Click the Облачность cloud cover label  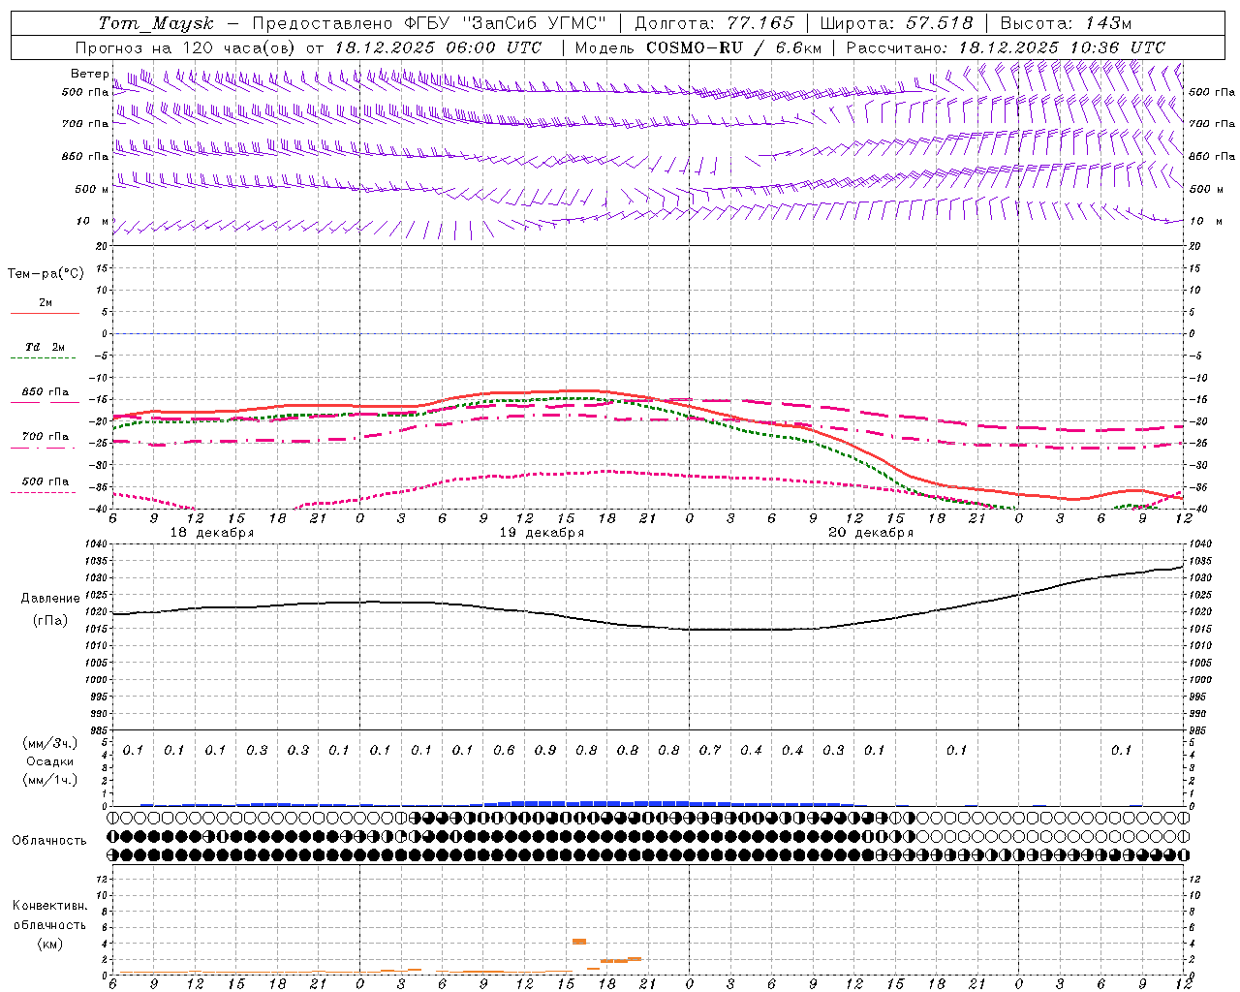click(49, 840)
